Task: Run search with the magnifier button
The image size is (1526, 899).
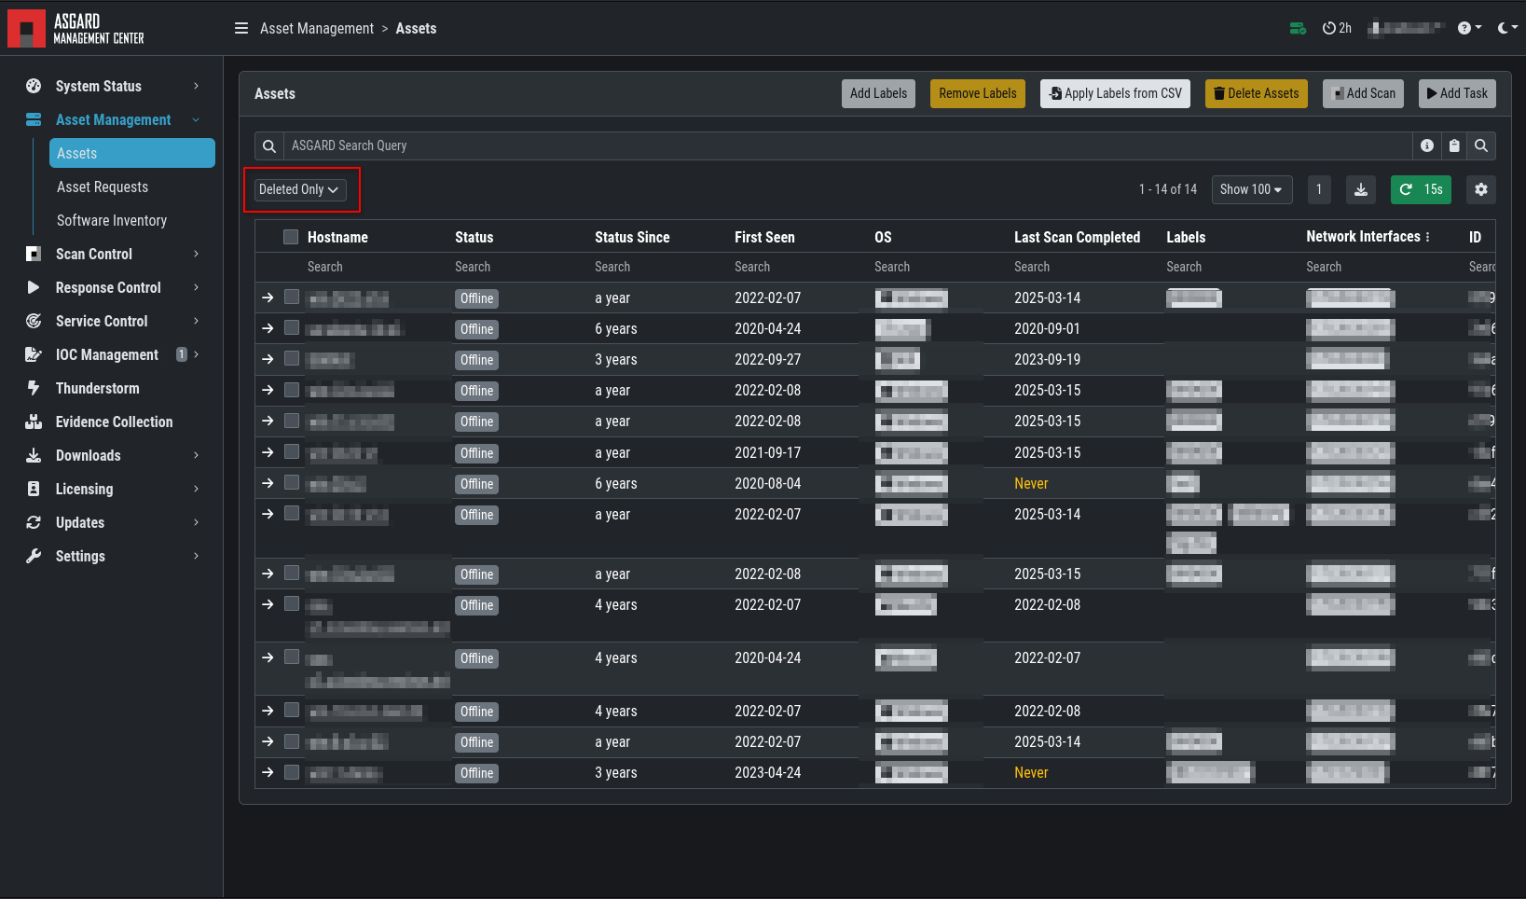Action: [x=1481, y=145]
